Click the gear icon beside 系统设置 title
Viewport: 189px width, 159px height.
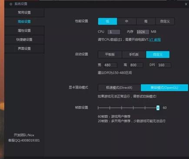[11, 4]
